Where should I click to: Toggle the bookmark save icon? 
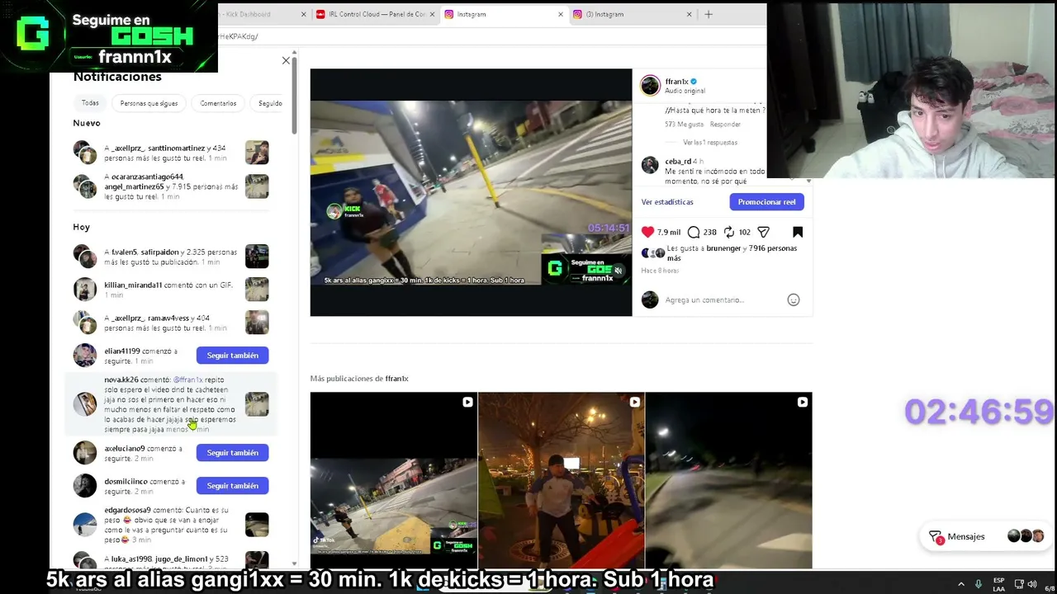(x=798, y=232)
